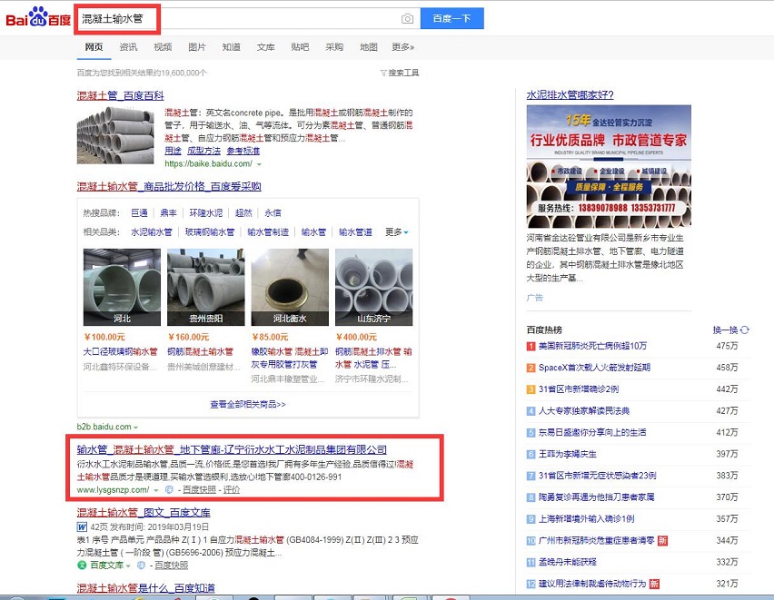Viewport: 774px width, 600px height.
Task: Click the concrete pipes Baike thumbnail
Action: click(x=115, y=135)
